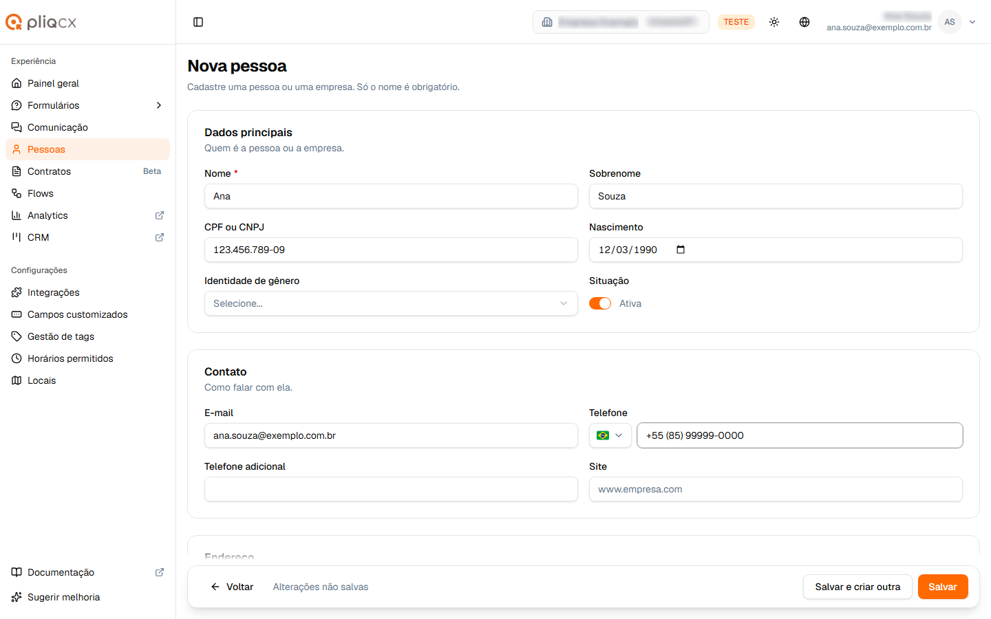
Task: Click the Painel geral home icon
Action: click(17, 83)
